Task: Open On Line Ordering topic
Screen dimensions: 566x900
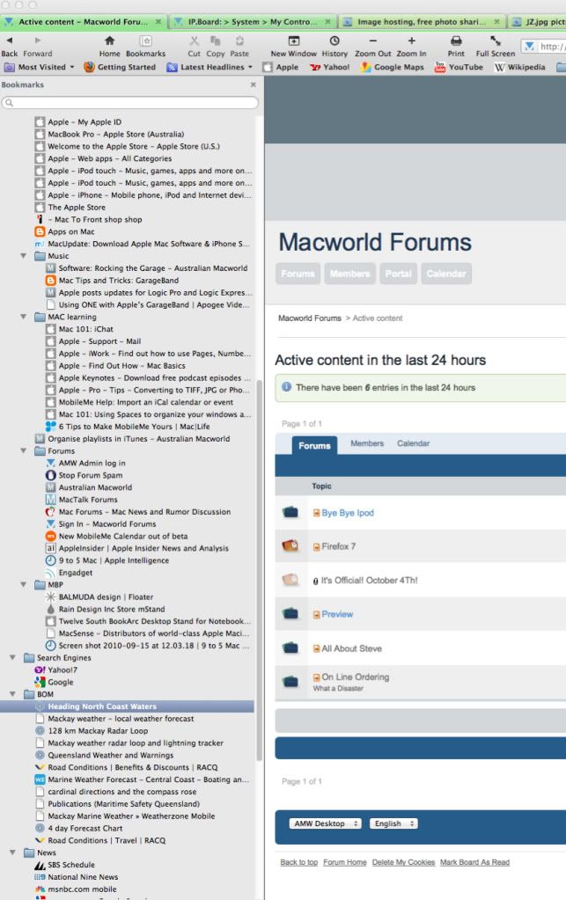Action: tap(356, 677)
